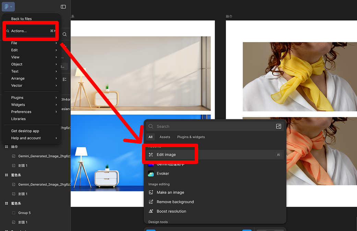The image size is (357, 231).
Task: Select the orange scarf image on canvas
Action: pyautogui.click(x=321, y=151)
